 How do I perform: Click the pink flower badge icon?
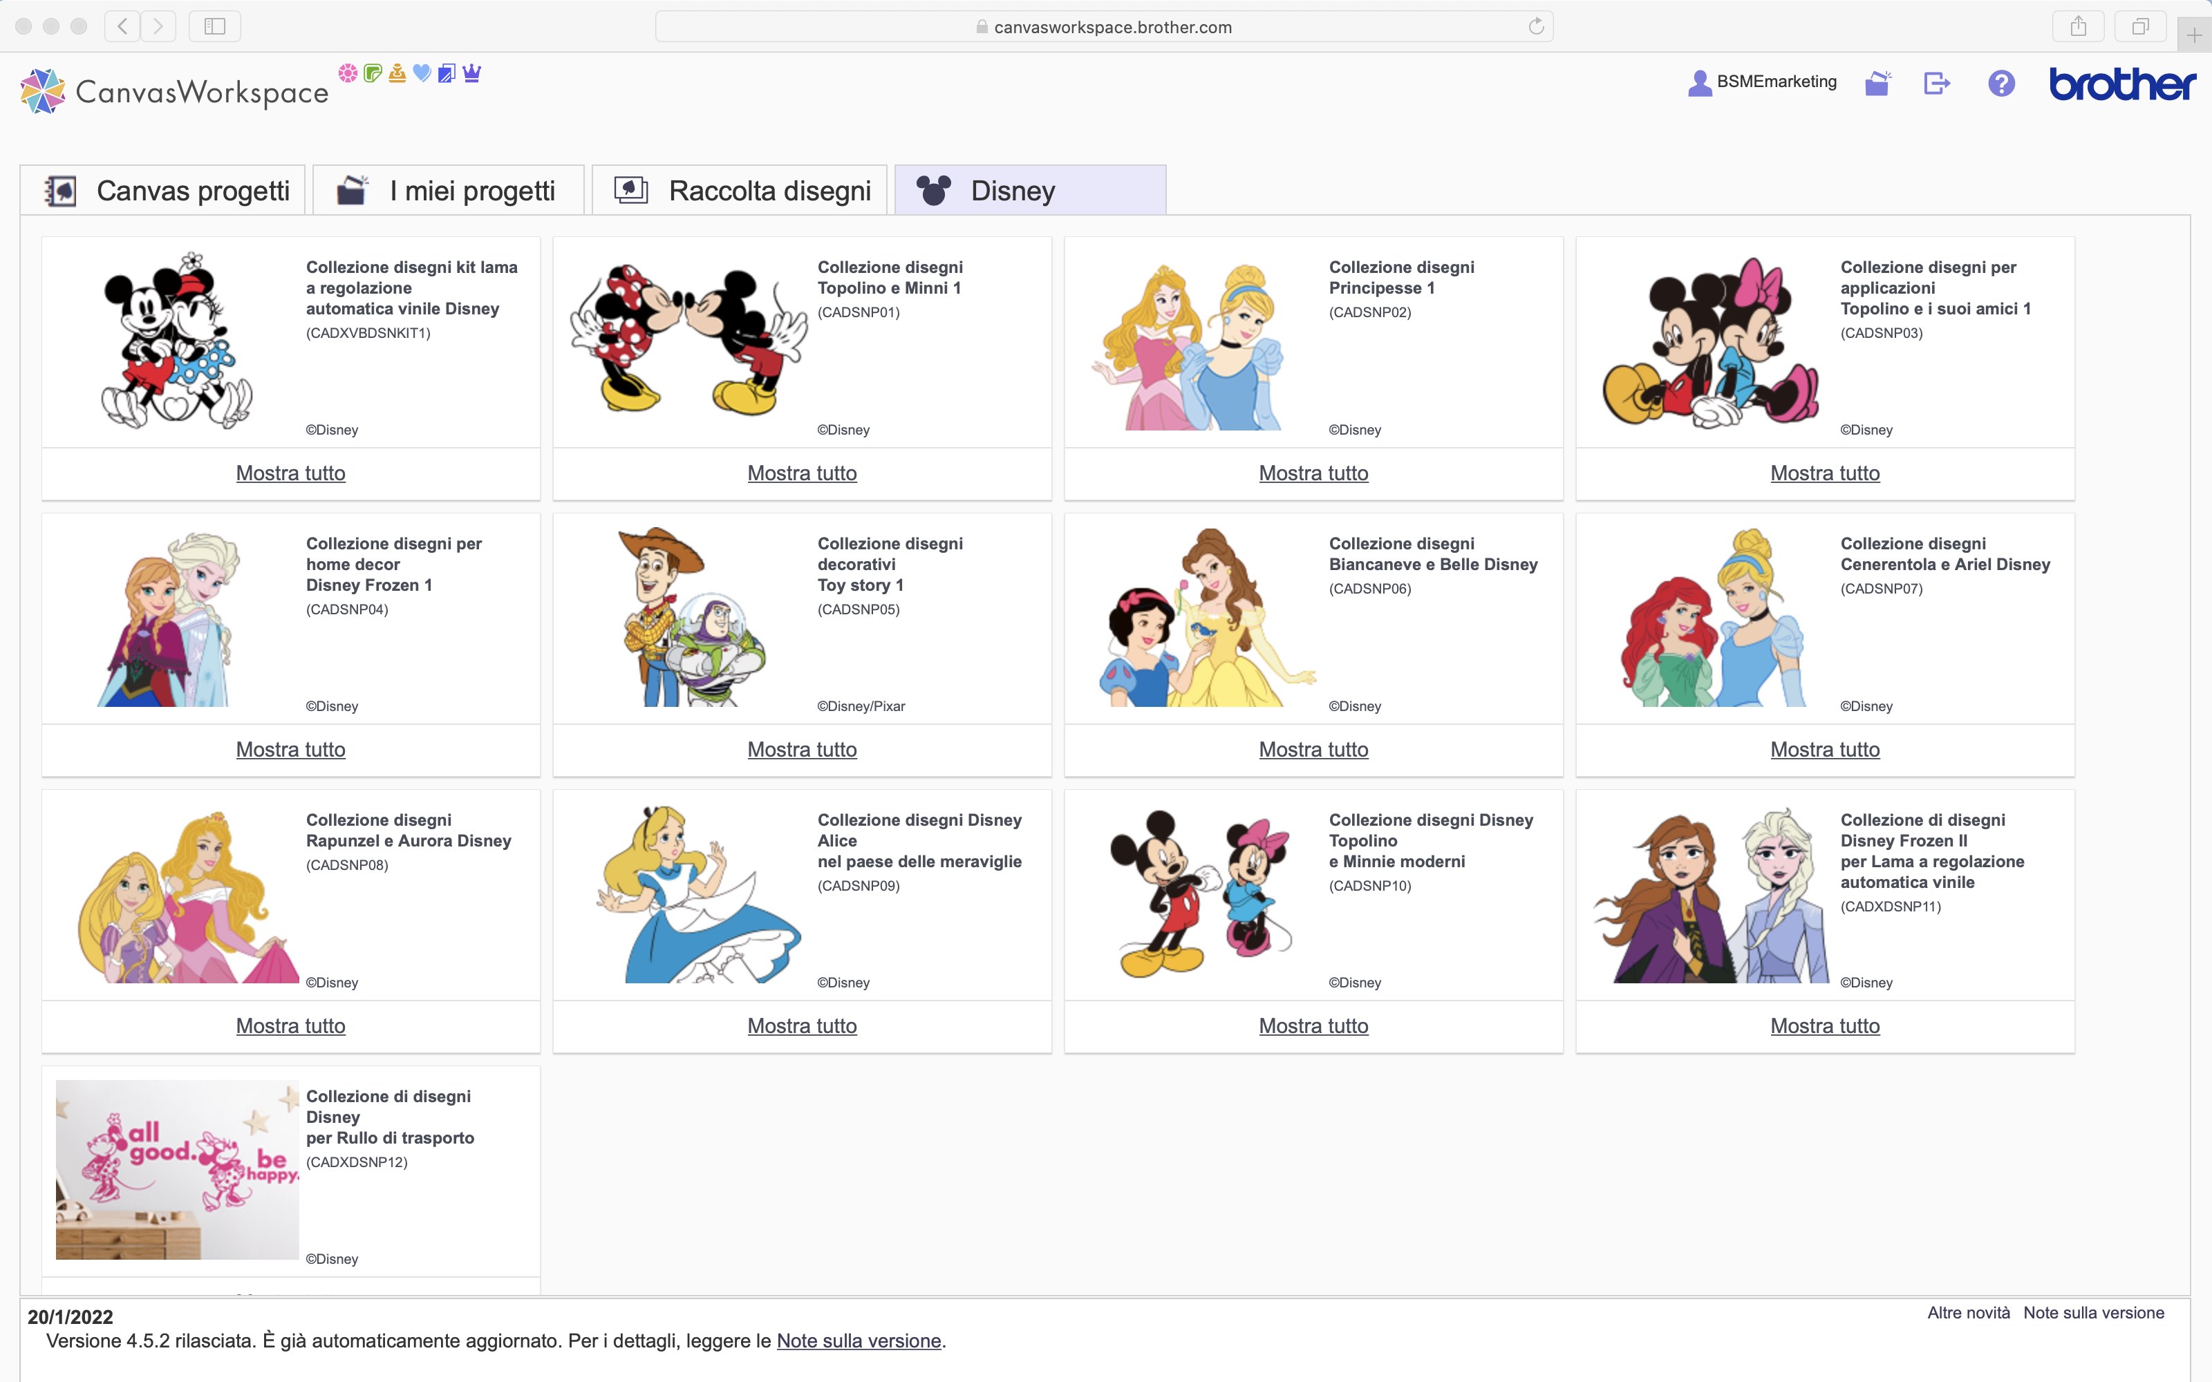point(348,73)
